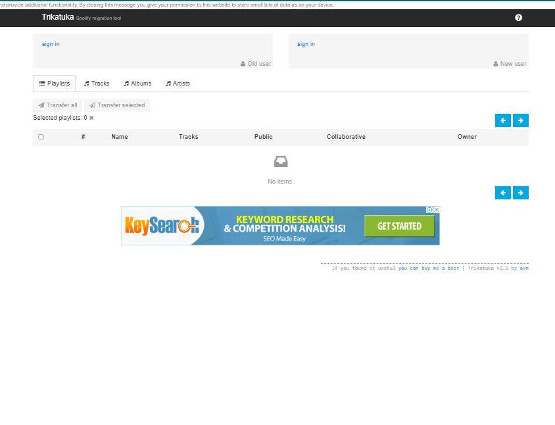555x425 pixels.
Task: Close the KeySearch advertisement
Action: pyautogui.click(x=437, y=210)
